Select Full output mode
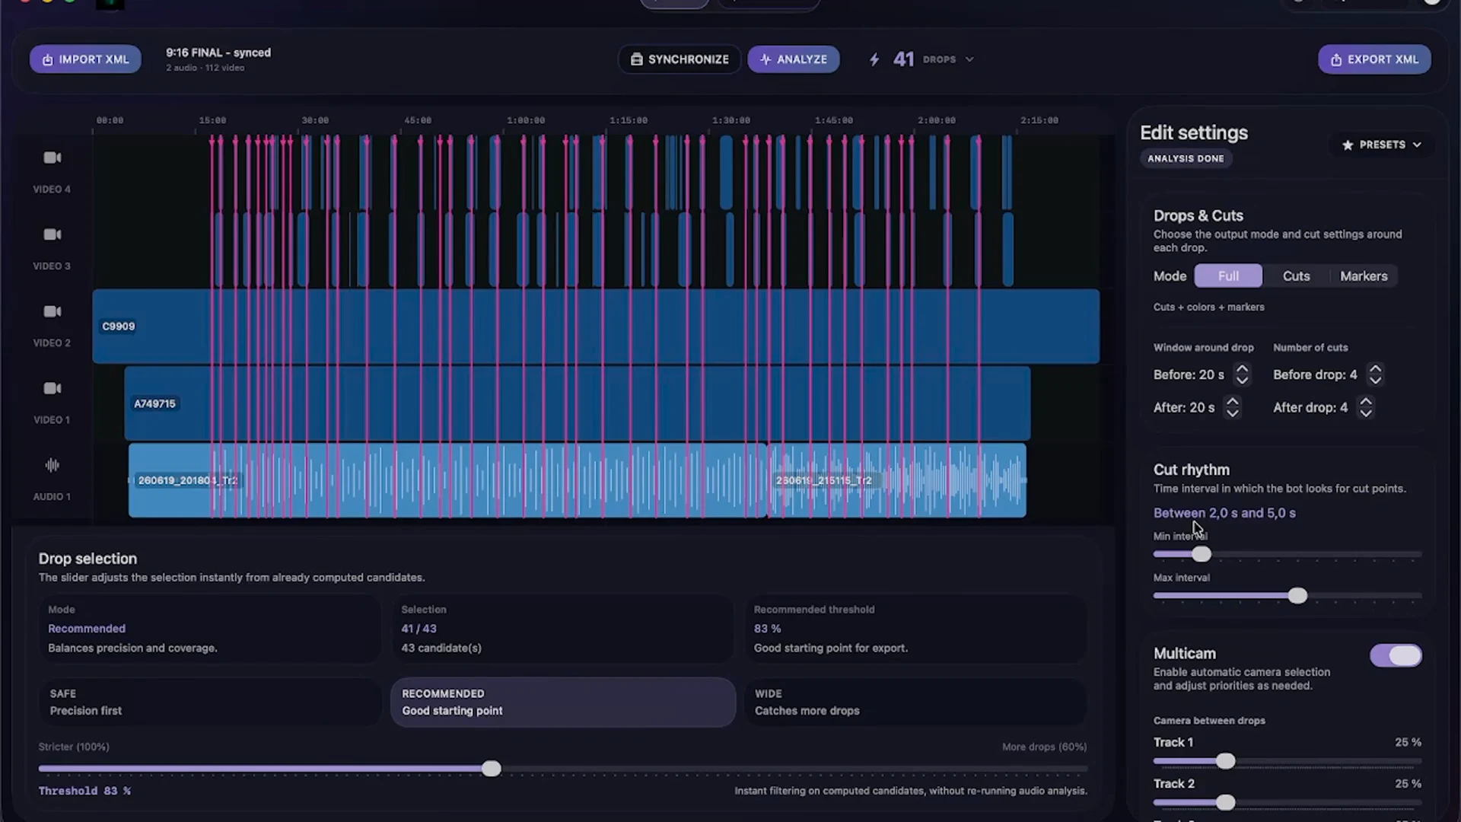 (x=1228, y=276)
